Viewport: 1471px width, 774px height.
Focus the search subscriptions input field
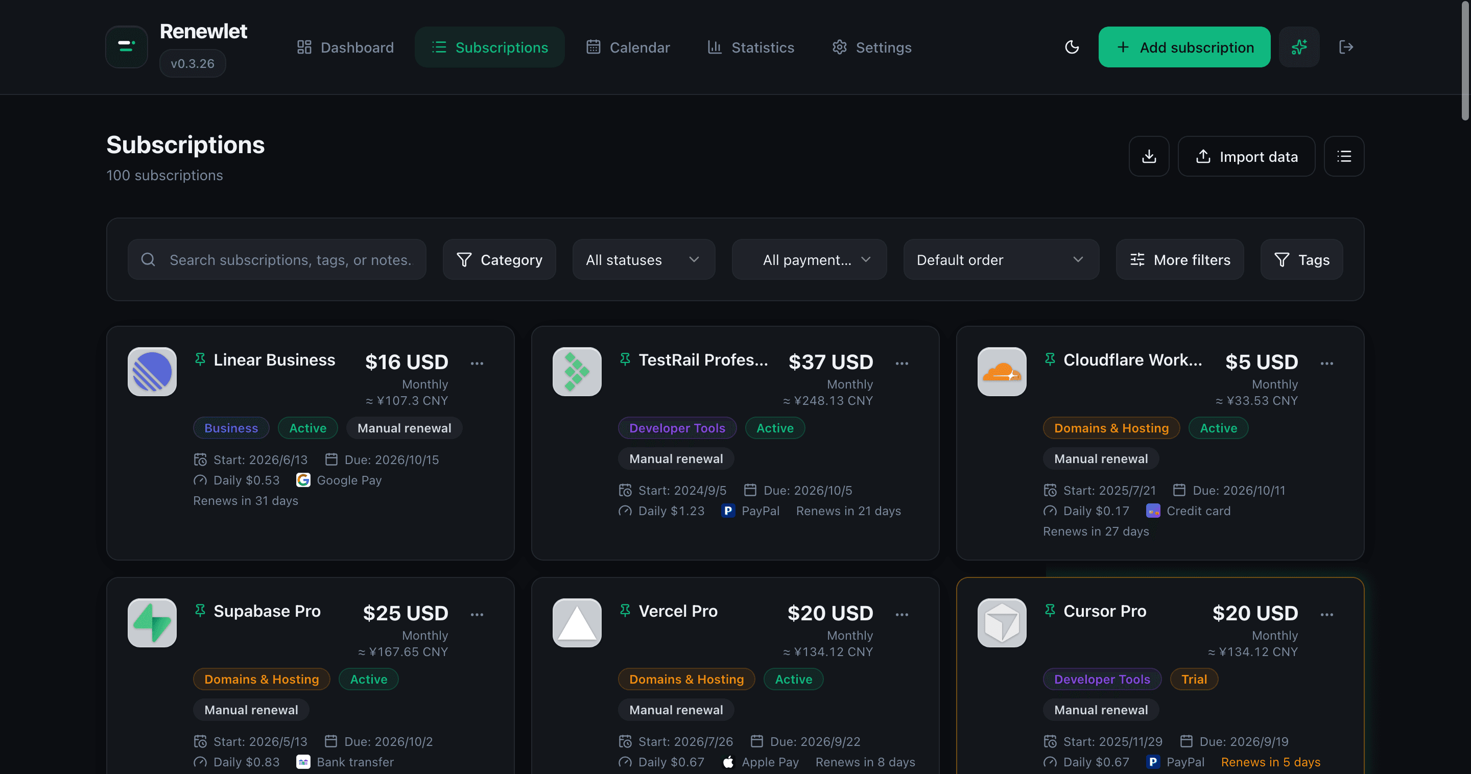click(277, 260)
